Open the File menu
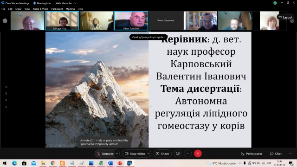 (3, 9)
